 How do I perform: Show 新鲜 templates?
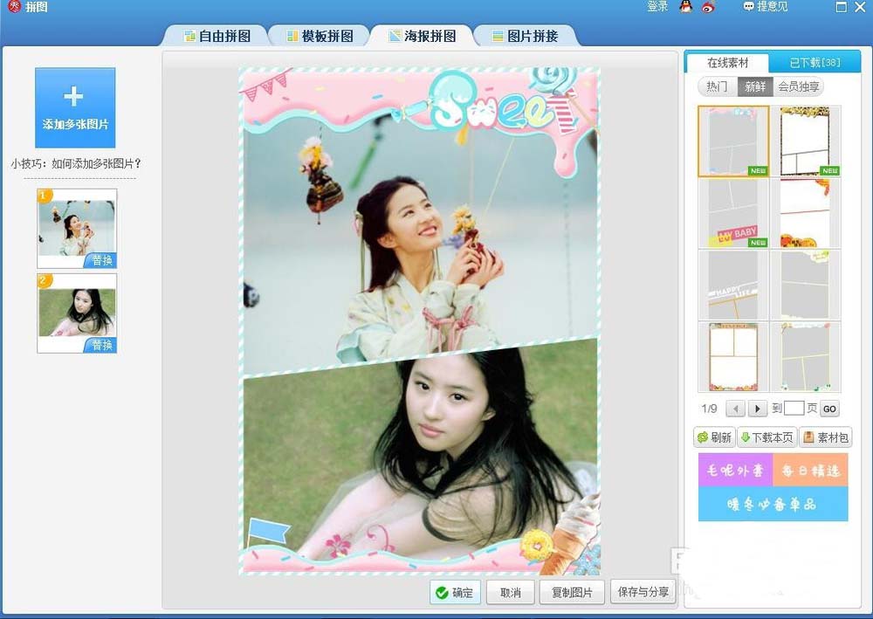[x=755, y=86]
